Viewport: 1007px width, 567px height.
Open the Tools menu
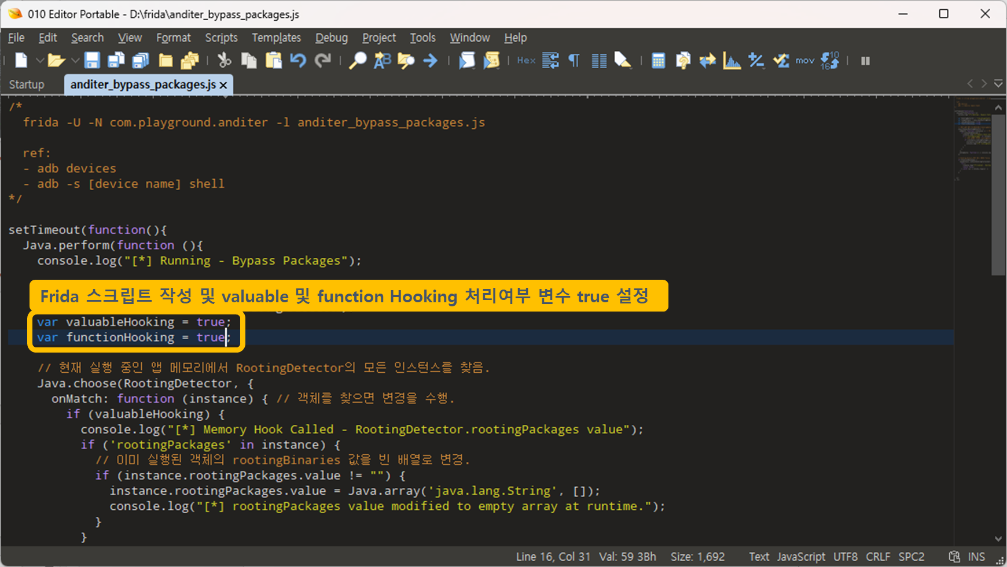(x=422, y=38)
